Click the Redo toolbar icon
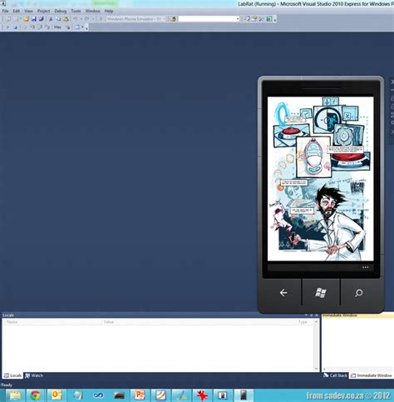Image resolution: width=394 pixels, height=402 pixels. tap(87, 19)
